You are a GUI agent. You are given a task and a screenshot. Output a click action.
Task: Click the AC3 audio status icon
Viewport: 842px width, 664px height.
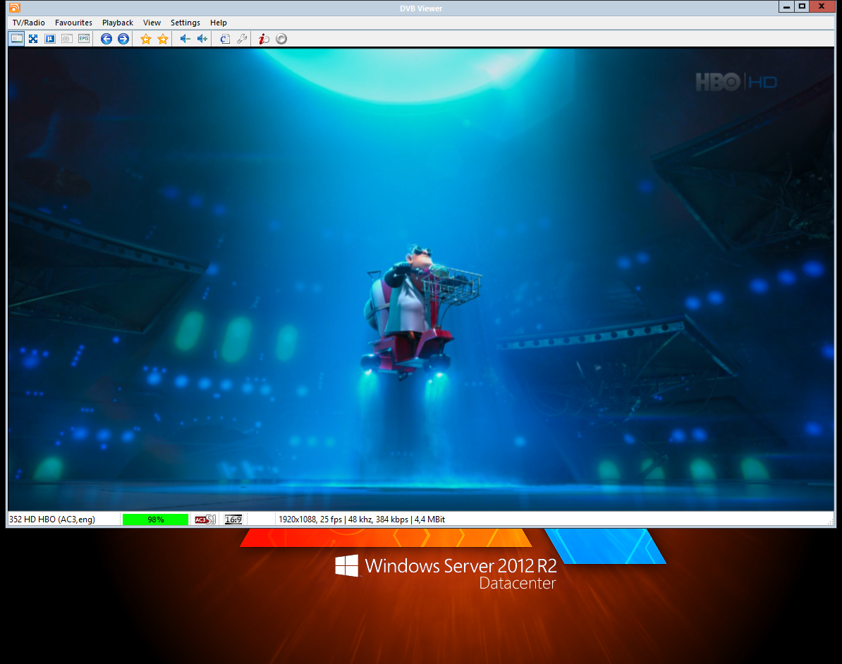click(205, 519)
